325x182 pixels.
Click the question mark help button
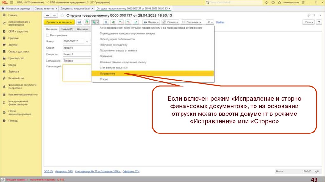pos(319,22)
